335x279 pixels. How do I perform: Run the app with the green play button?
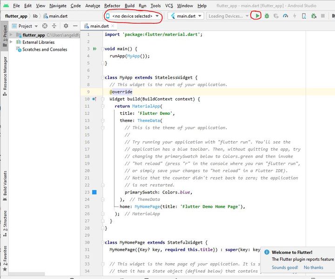(257, 16)
